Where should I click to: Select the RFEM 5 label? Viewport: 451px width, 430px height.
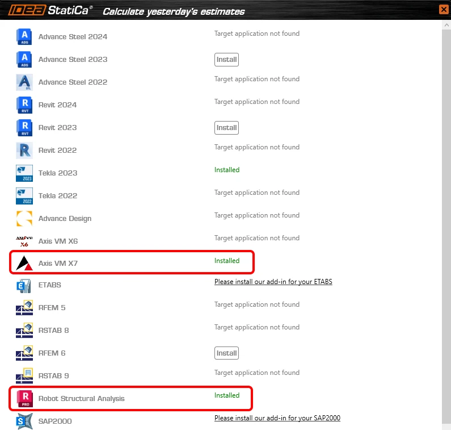click(x=52, y=308)
